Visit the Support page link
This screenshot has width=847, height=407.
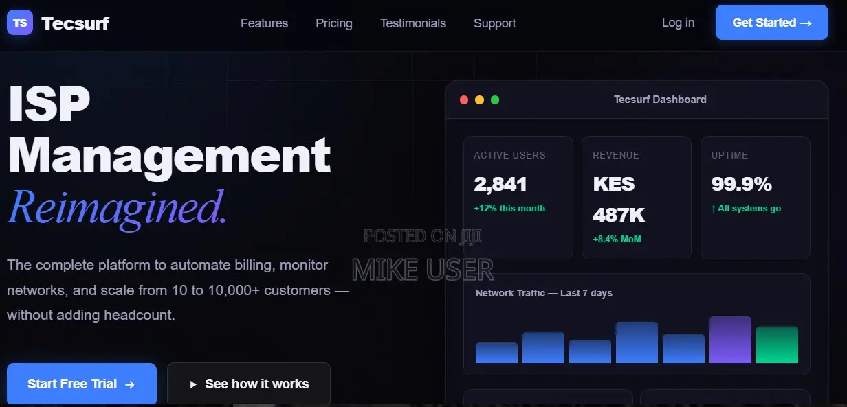(x=495, y=23)
